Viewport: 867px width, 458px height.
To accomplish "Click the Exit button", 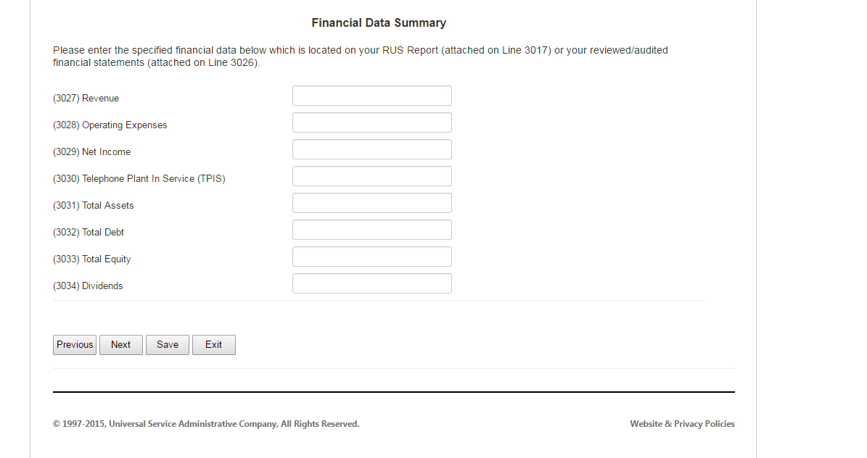I will click(214, 345).
